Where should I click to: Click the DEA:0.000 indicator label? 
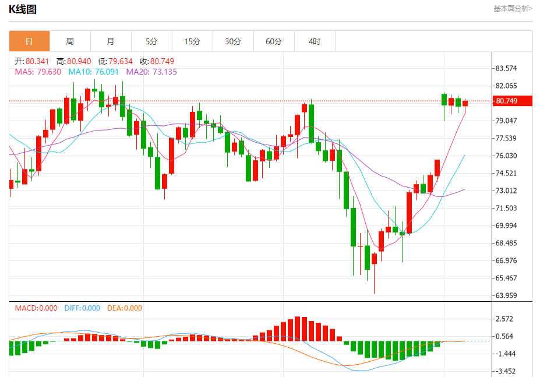coord(125,308)
